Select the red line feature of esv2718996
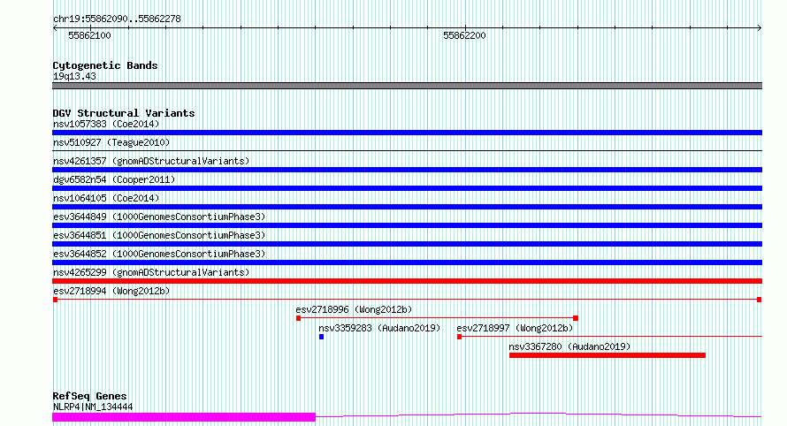The height and width of the screenshot is (426, 787). (437, 318)
